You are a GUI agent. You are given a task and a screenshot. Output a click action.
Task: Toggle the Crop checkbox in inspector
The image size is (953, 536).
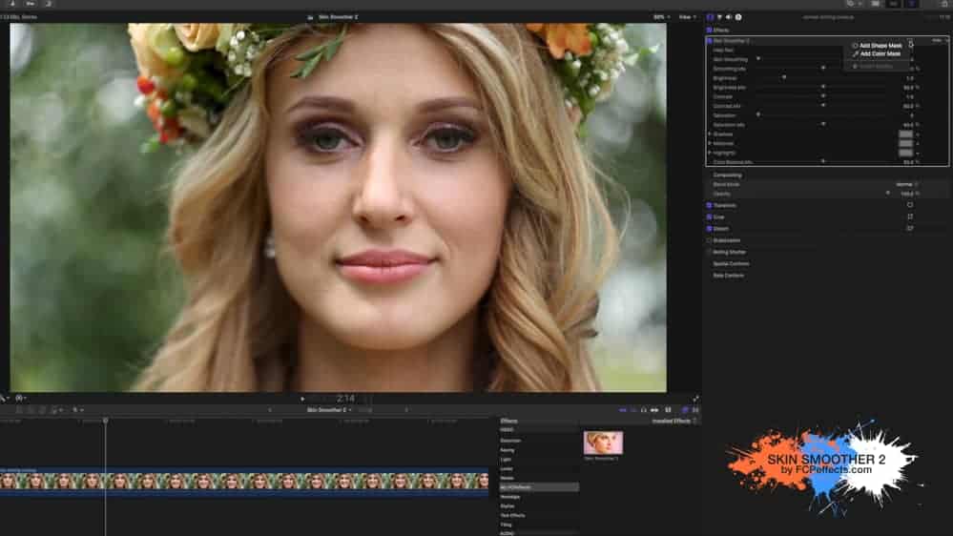(710, 216)
